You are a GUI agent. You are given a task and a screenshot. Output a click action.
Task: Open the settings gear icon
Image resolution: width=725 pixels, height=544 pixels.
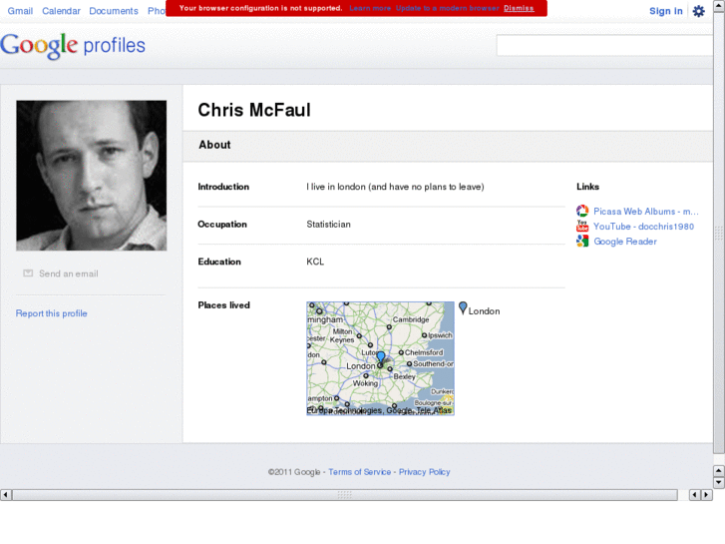[699, 11]
